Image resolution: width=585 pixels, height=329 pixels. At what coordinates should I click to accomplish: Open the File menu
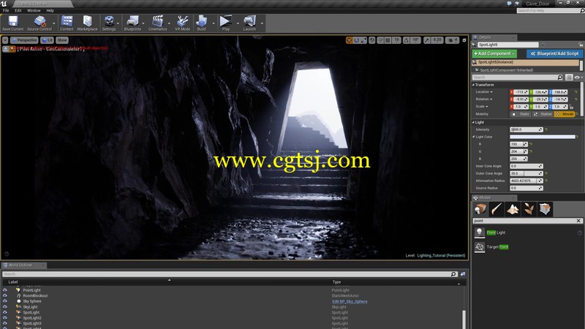(6, 10)
